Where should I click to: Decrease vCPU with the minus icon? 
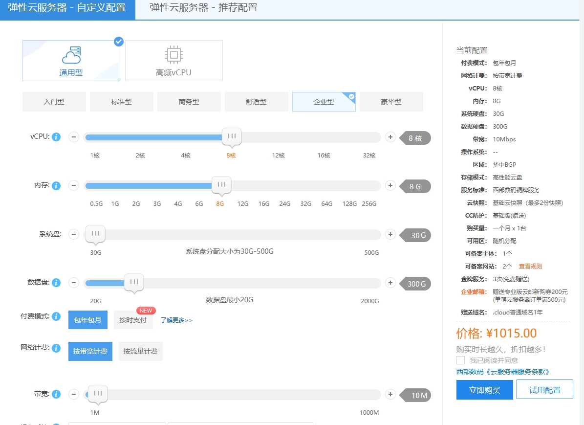click(74, 137)
